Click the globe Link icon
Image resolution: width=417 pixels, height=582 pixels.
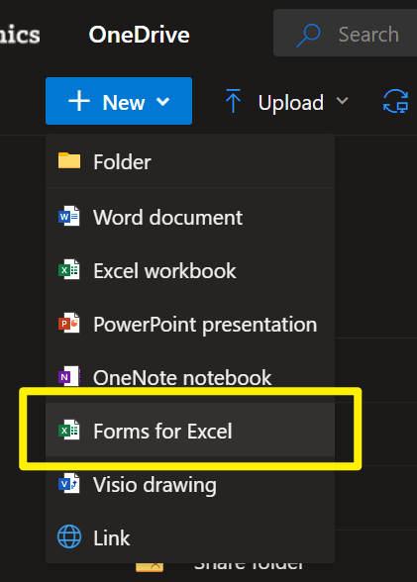tap(69, 536)
